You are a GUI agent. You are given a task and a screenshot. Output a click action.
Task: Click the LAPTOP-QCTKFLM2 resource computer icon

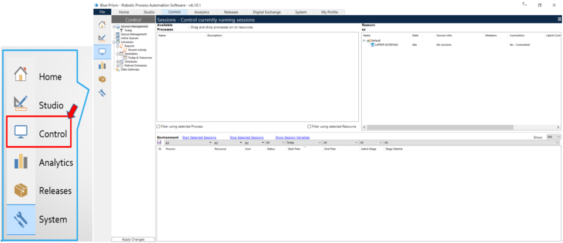pyautogui.click(x=372, y=45)
